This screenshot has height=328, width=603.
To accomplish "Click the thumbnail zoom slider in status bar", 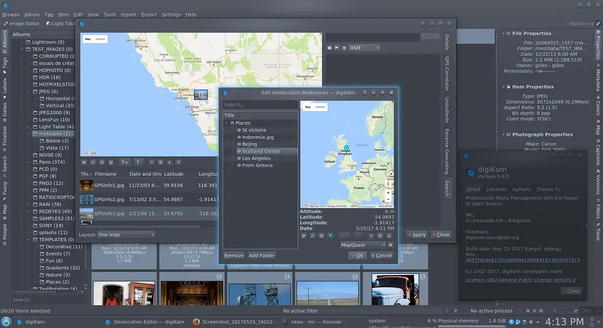I will point(554,310).
